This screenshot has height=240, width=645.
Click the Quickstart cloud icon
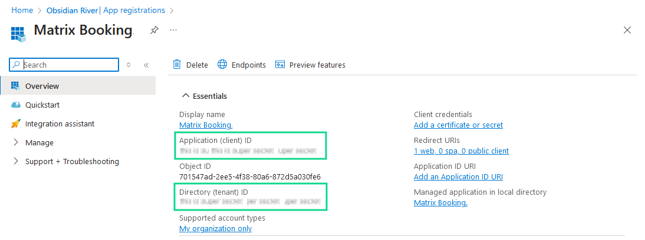(x=15, y=105)
